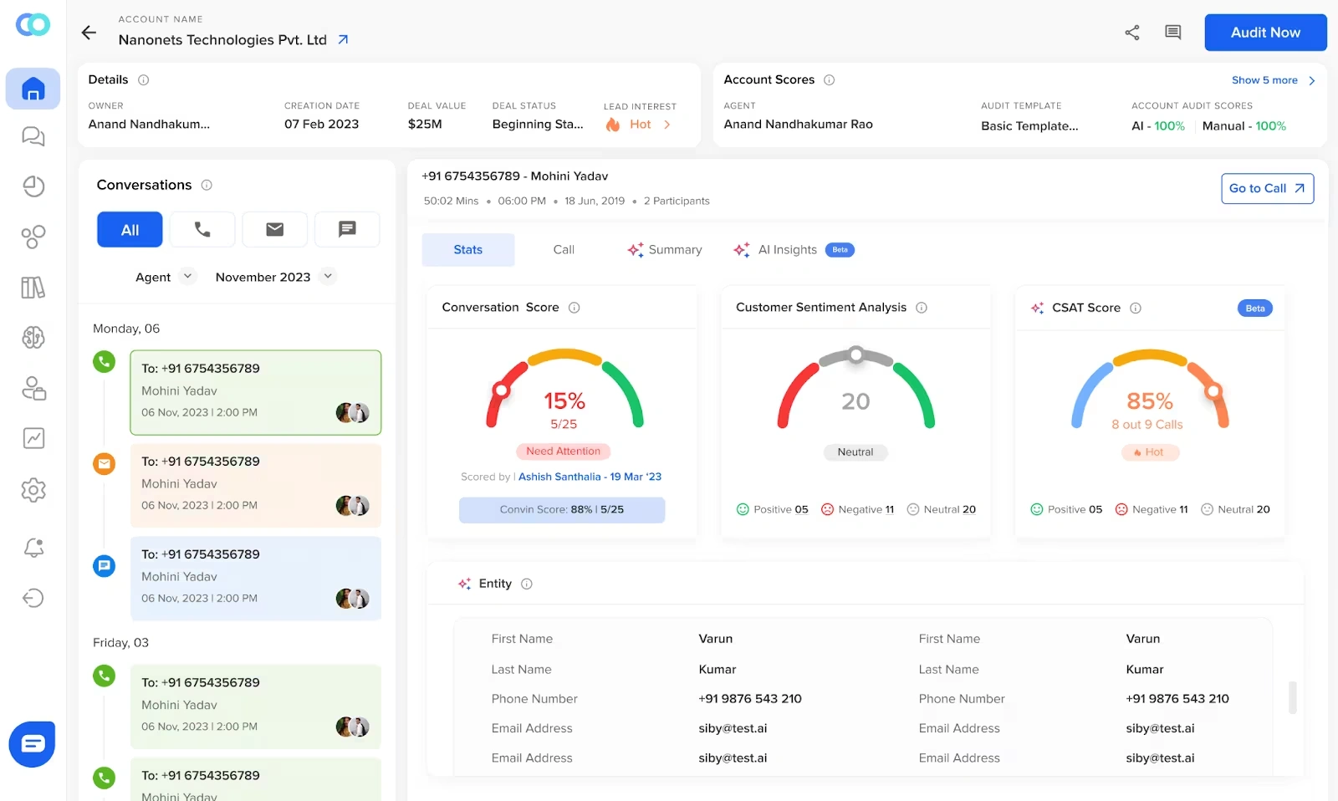This screenshot has height=801, width=1338.
Task: Filter conversations by phone calls
Action: pos(202,229)
